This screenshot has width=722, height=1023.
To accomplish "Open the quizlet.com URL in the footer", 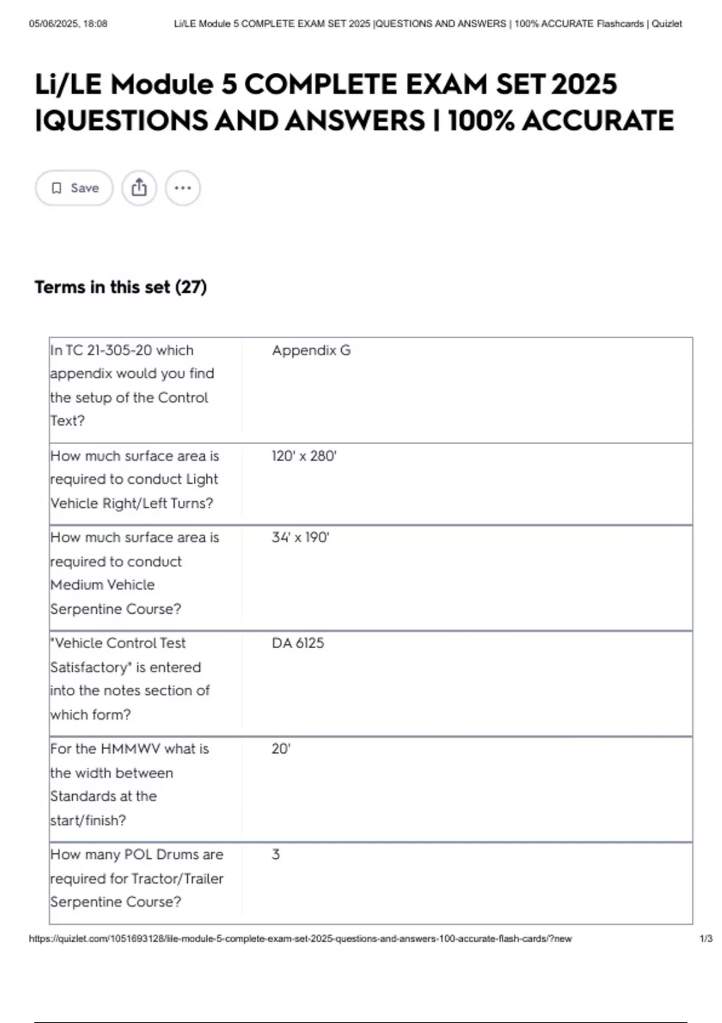I will 300,938.
